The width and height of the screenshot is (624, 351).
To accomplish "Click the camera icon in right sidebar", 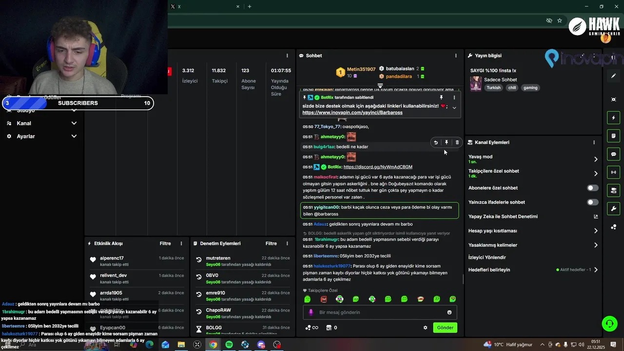I will 614,190.
